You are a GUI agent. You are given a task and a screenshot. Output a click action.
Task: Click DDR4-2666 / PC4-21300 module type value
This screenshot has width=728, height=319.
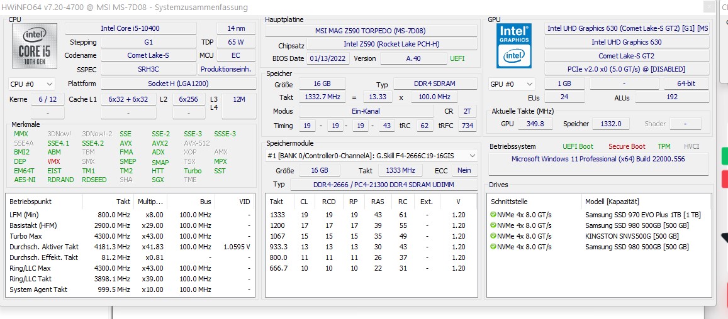point(383,185)
